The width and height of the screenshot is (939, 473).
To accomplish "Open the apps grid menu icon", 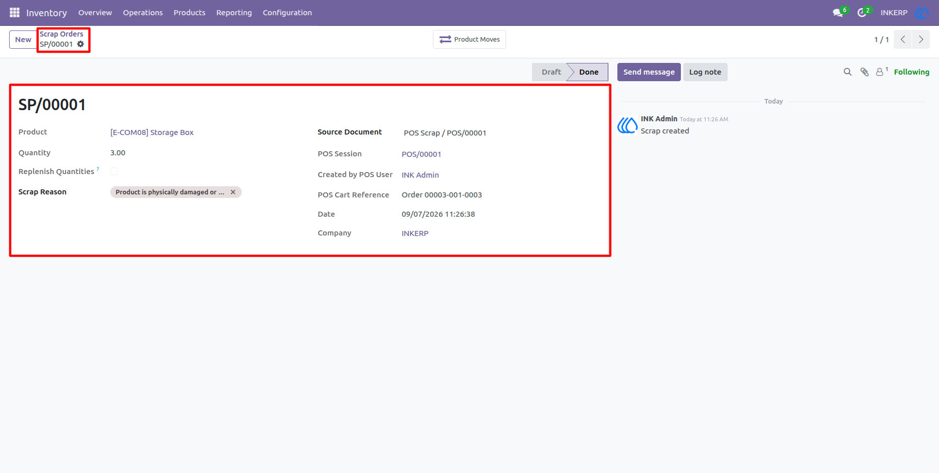I will point(14,12).
